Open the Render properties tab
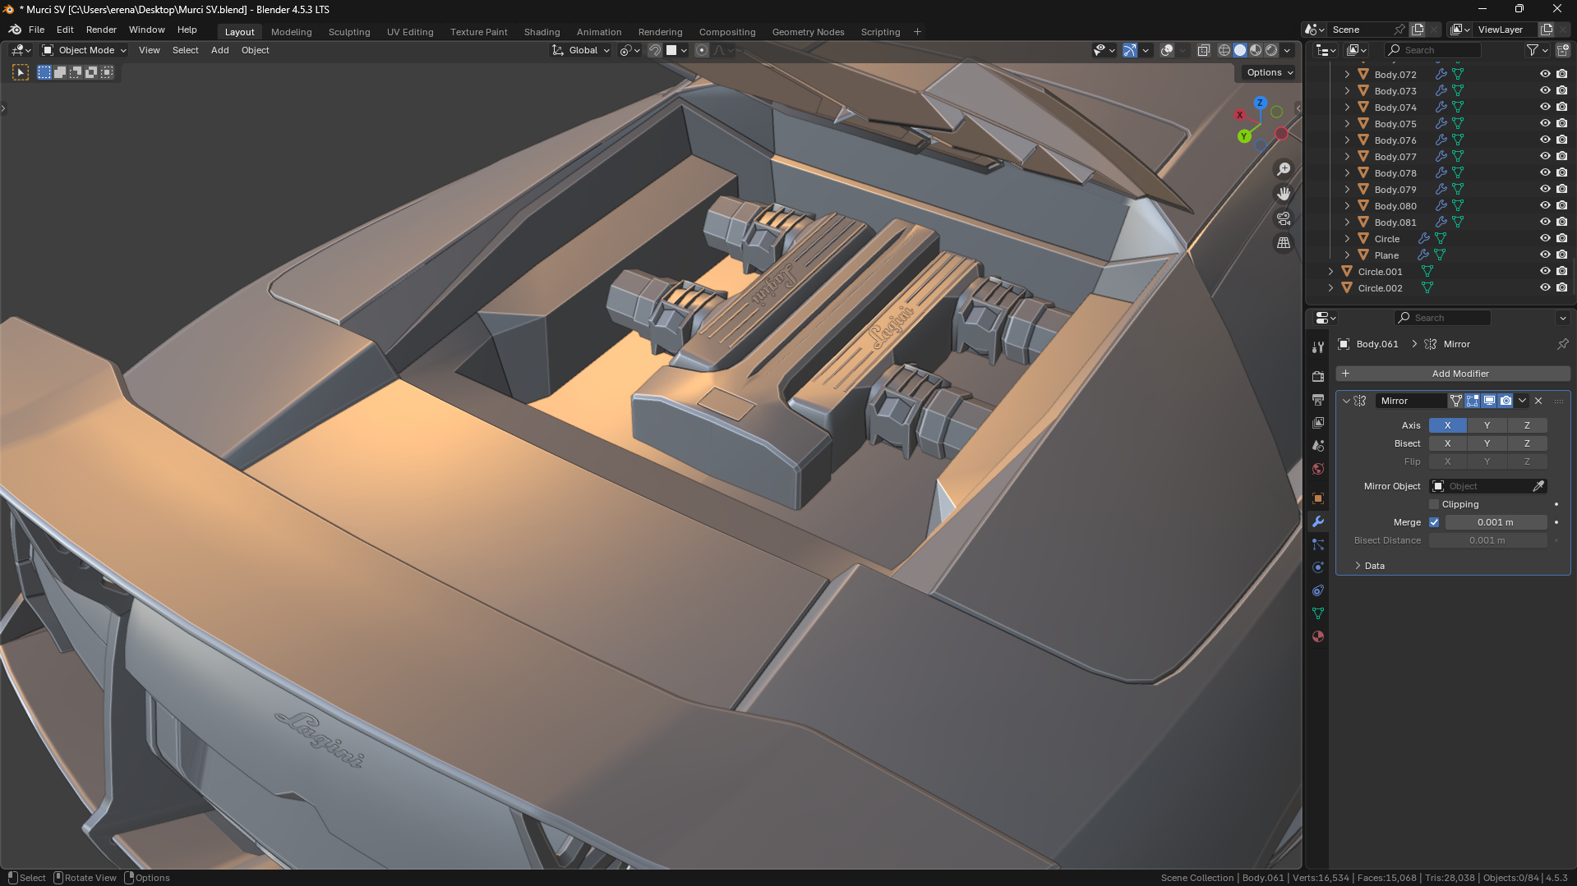This screenshot has height=886, width=1577. click(x=1318, y=376)
